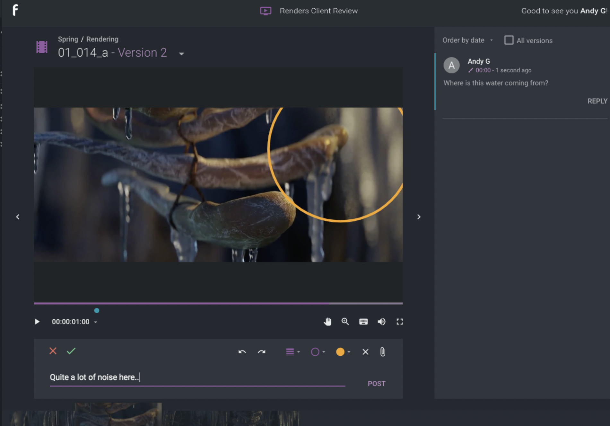This screenshot has width=610, height=426.
Task: Select the pan hand tool
Action: (x=327, y=322)
